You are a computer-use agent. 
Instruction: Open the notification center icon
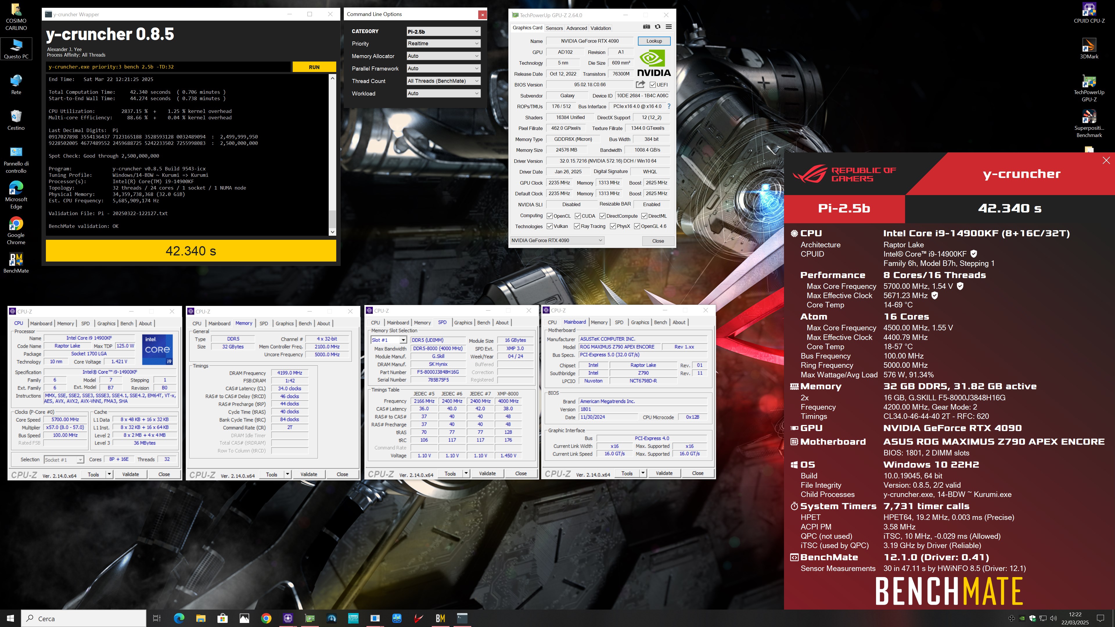(1100, 618)
